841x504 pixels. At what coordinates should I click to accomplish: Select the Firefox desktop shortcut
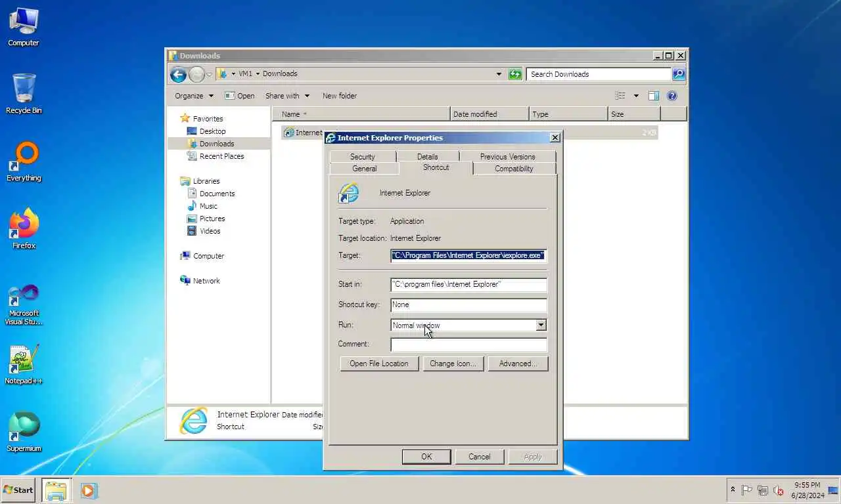[24, 229]
